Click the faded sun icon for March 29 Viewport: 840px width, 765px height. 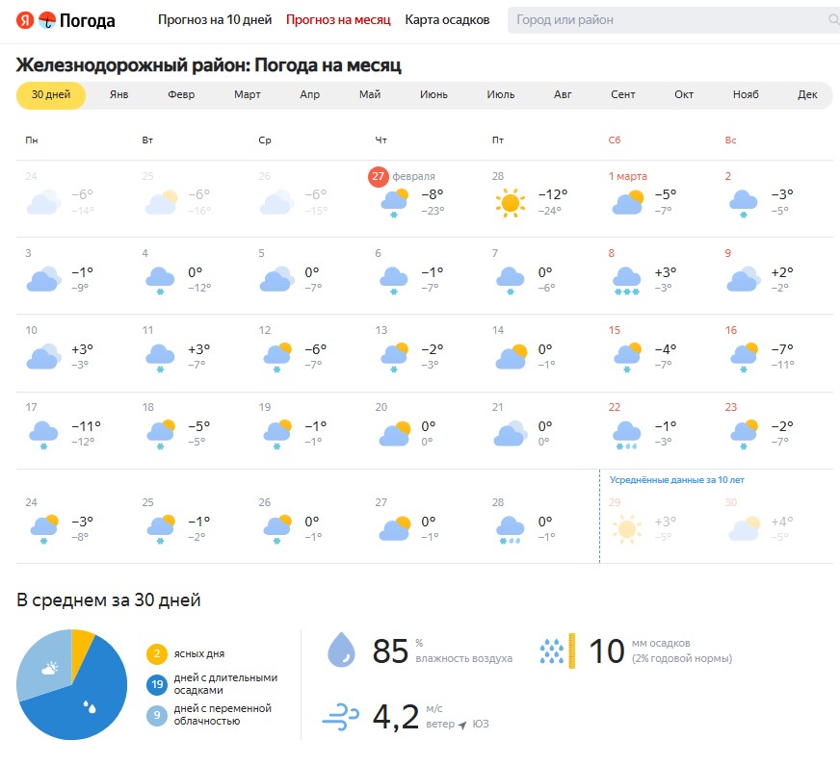tap(627, 529)
